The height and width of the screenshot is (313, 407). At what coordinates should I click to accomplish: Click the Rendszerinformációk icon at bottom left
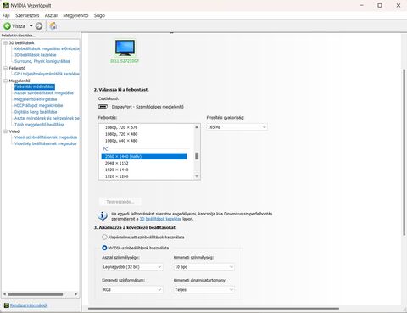coord(7,305)
